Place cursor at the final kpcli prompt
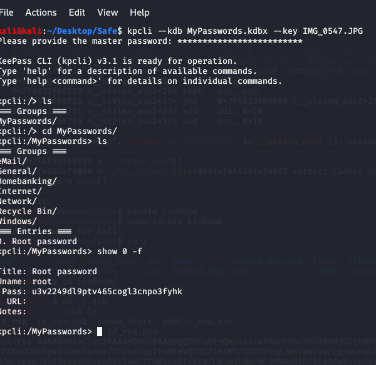376x365 pixels. pyautogui.click(x=99, y=331)
